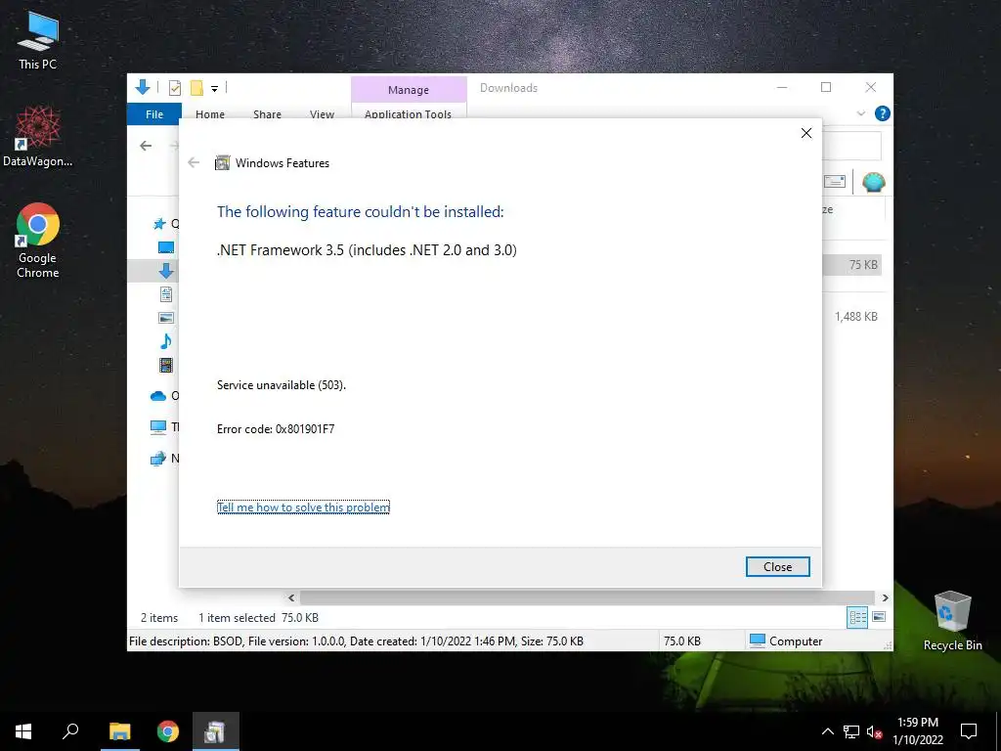1001x751 pixels.
Task: Show hidden system tray icons
Action: click(827, 731)
